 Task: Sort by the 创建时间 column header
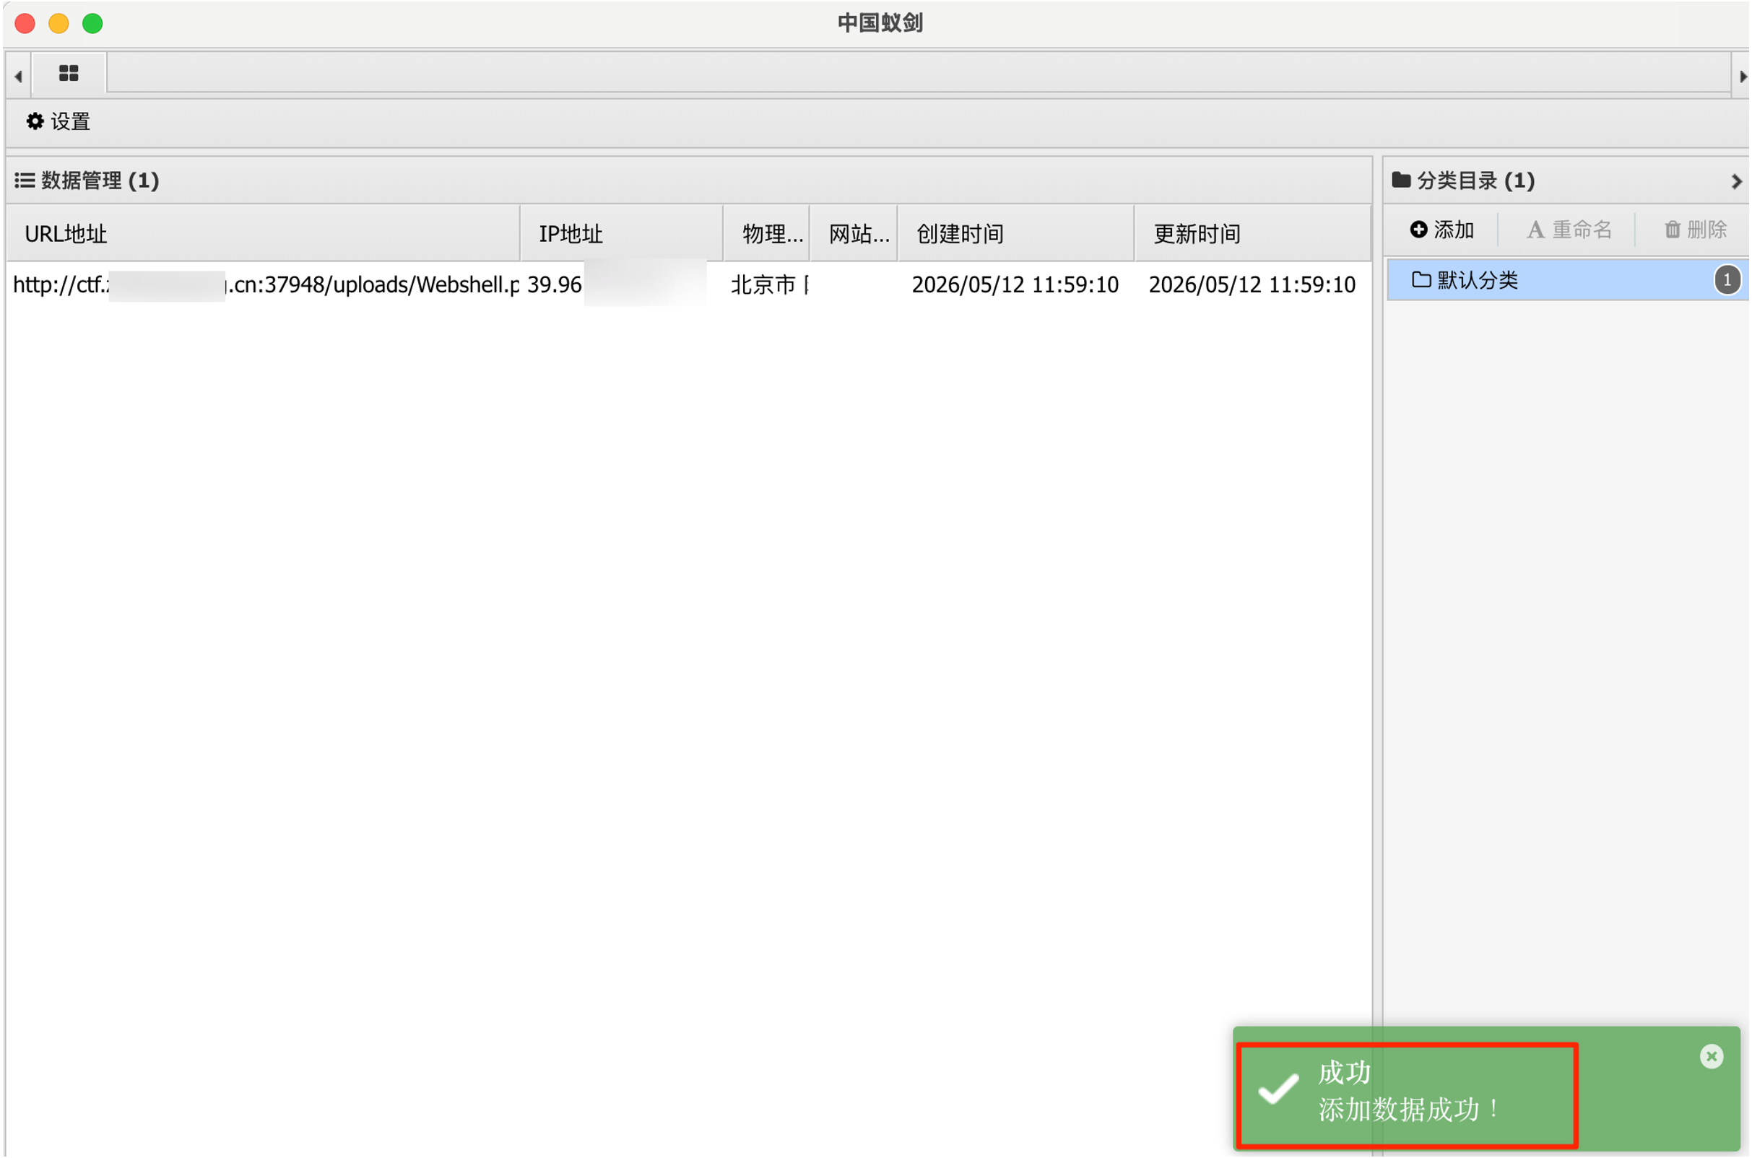point(1015,233)
